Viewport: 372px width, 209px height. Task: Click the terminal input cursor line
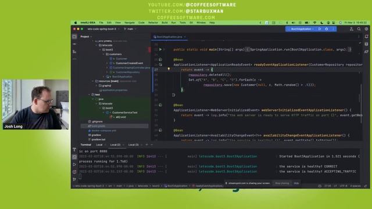[x=80, y=176]
